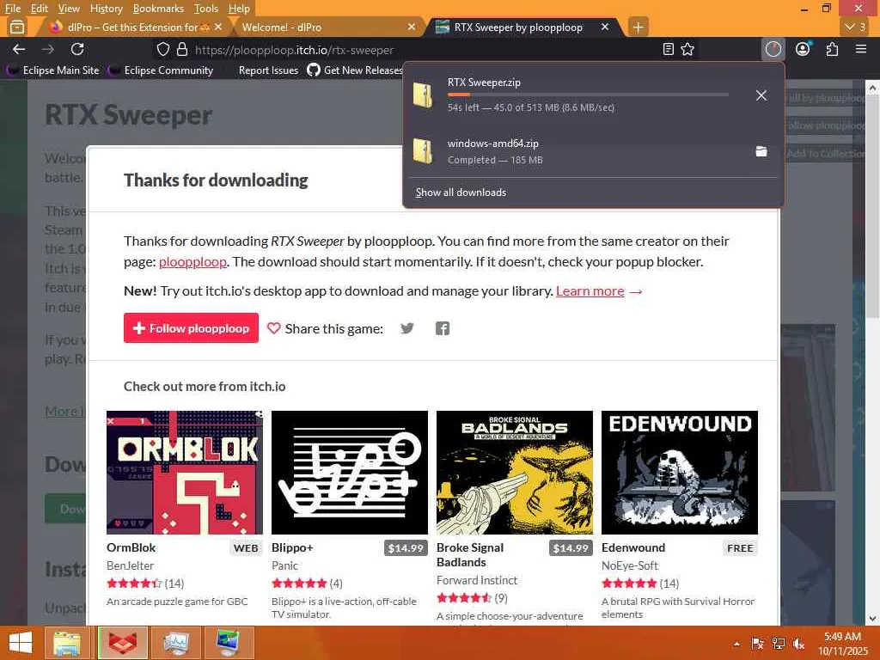The image size is (880, 660).
Task: Bookmark this page with the star icon
Action: click(x=687, y=49)
